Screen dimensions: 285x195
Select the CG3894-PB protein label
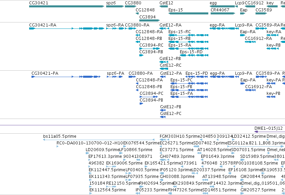pyautogui.click(x=151, y=100)
